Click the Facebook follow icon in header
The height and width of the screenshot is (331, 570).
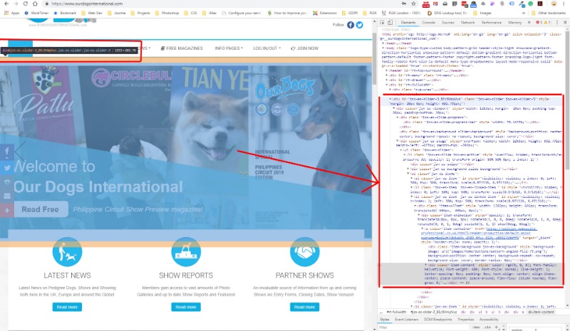[351, 25]
